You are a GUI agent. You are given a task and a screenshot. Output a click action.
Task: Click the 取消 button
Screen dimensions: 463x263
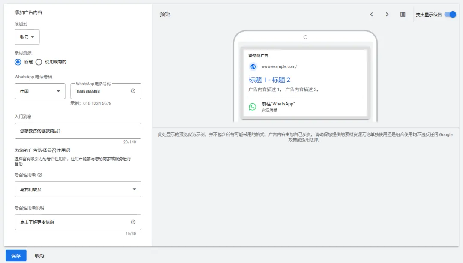39,256
